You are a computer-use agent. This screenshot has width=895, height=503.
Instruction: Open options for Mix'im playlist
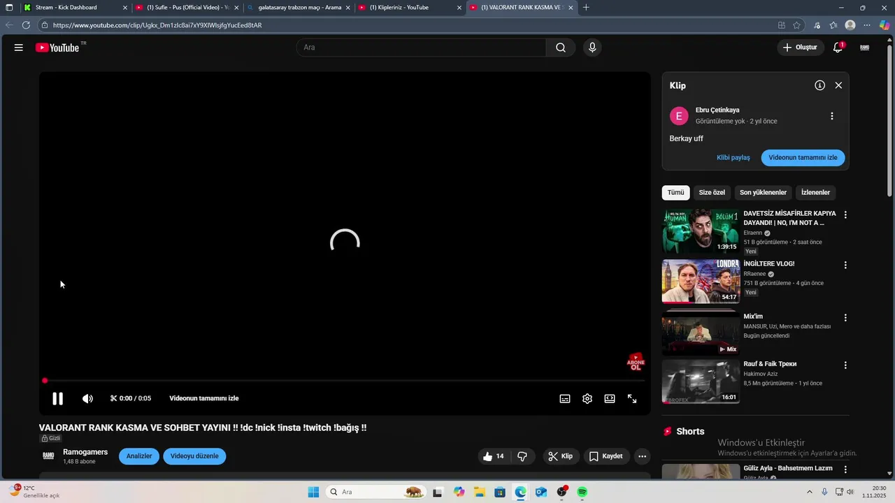pos(845,318)
